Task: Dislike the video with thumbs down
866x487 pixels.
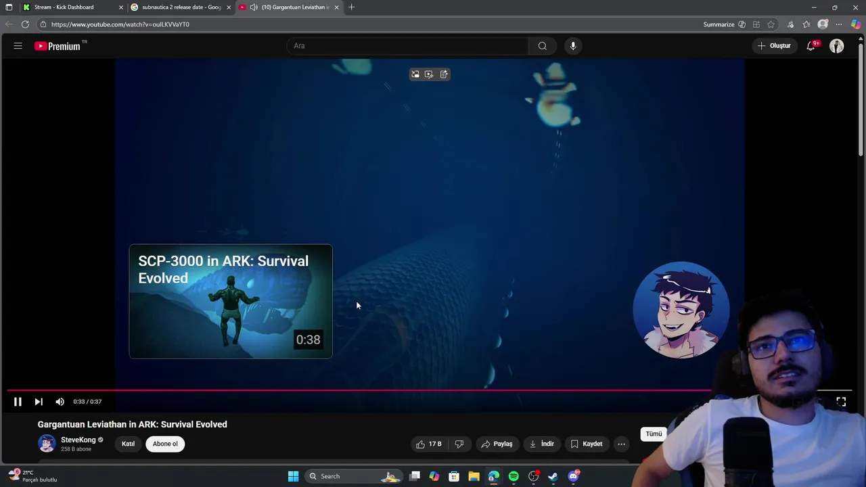Action: [459, 444]
